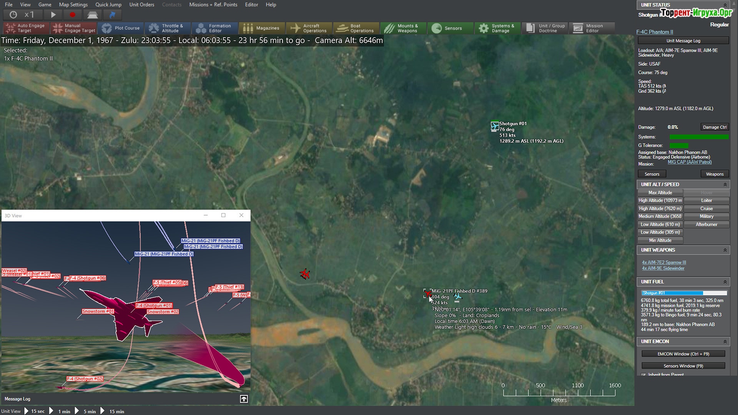738x415 pixels.
Task: Click the blue arrow toolbar icon
Action: click(x=112, y=15)
